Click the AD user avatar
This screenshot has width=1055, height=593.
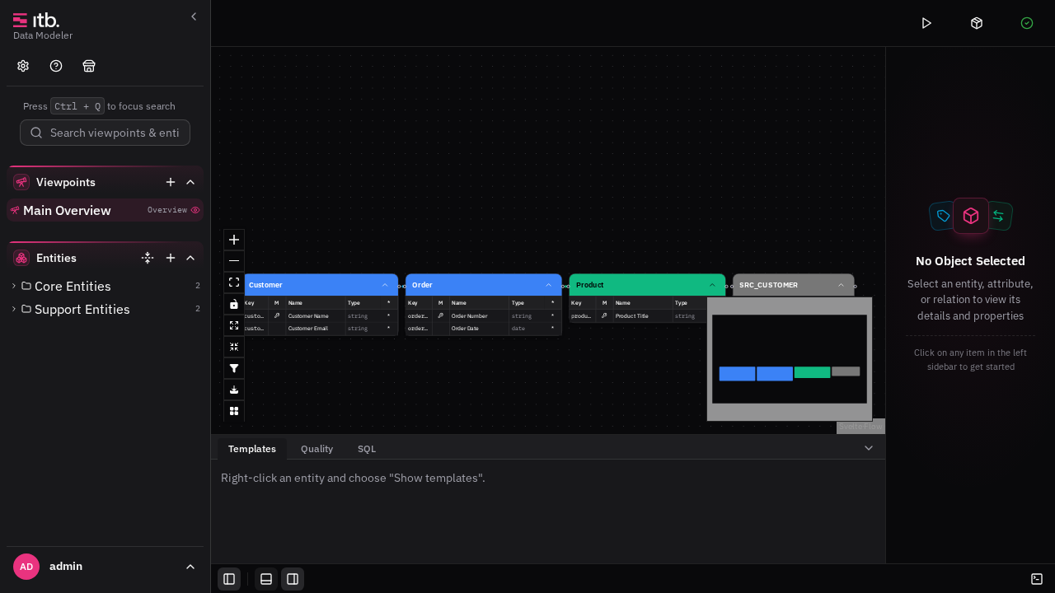[26, 567]
